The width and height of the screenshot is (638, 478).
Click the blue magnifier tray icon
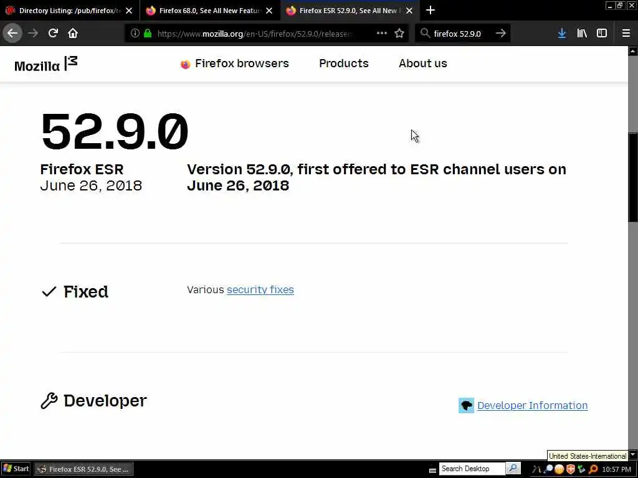pyautogui.click(x=548, y=469)
